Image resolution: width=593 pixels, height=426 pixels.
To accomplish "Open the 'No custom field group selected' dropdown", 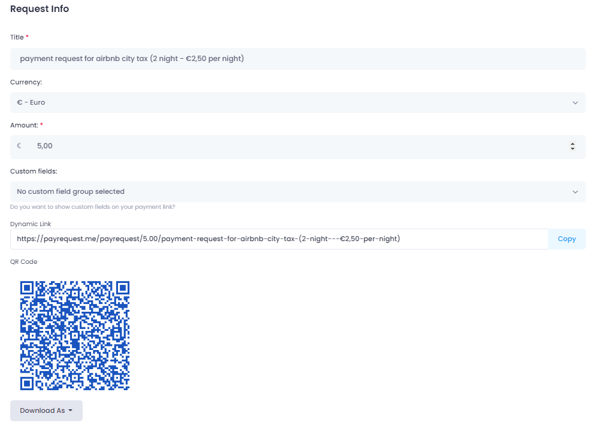I will point(298,191).
